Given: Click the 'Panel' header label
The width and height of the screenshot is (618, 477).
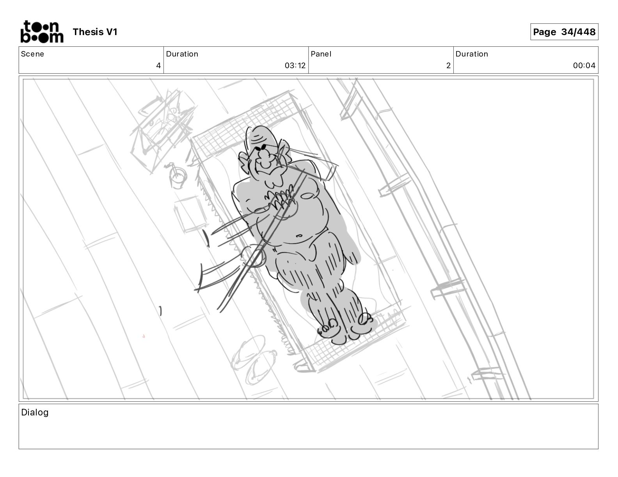Looking at the screenshot, I should (321, 54).
